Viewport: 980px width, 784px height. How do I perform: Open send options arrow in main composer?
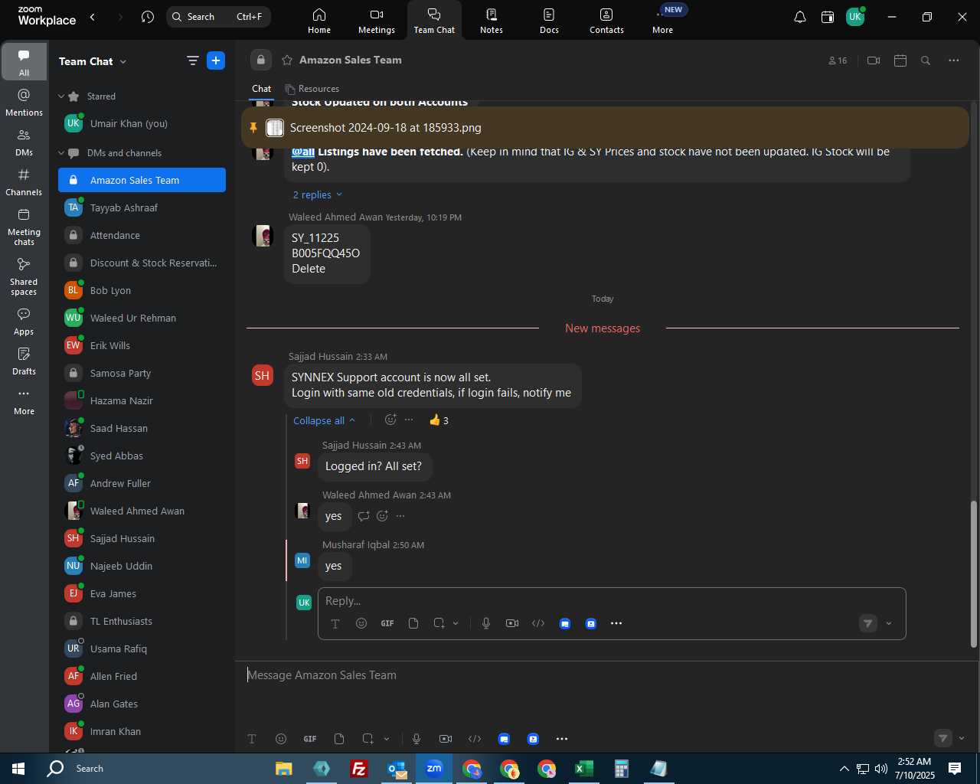click(962, 738)
